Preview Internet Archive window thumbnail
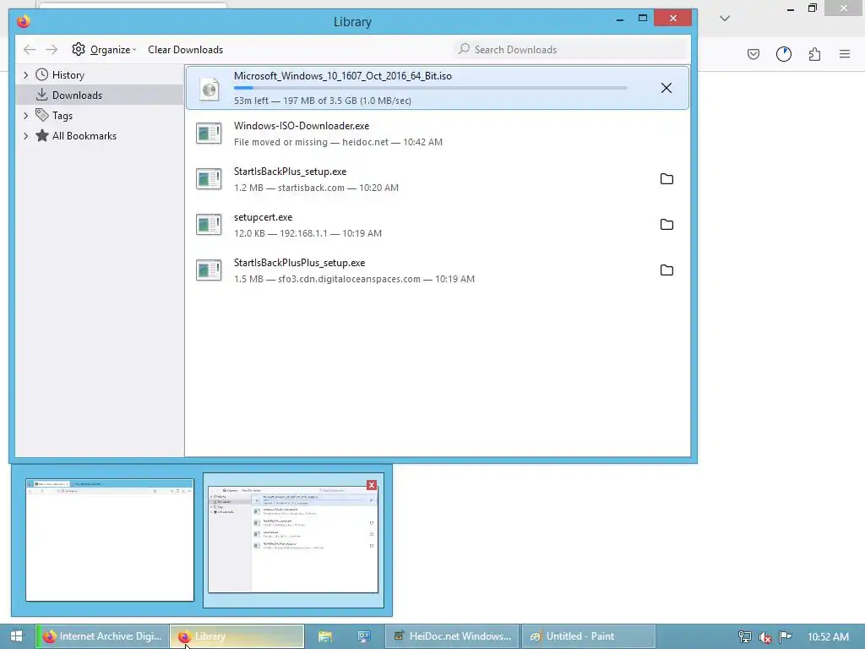 click(x=110, y=540)
